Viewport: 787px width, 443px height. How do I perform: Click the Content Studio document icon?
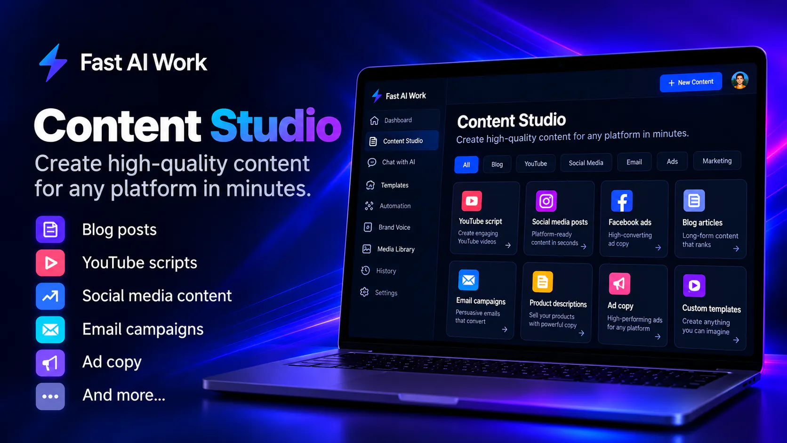(373, 141)
